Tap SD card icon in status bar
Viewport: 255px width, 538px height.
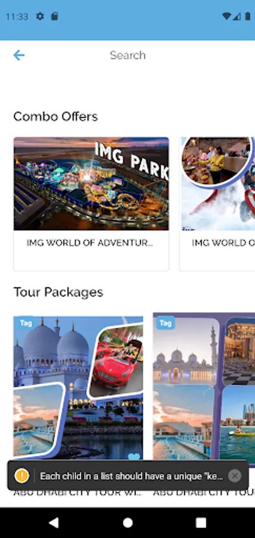(54, 16)
